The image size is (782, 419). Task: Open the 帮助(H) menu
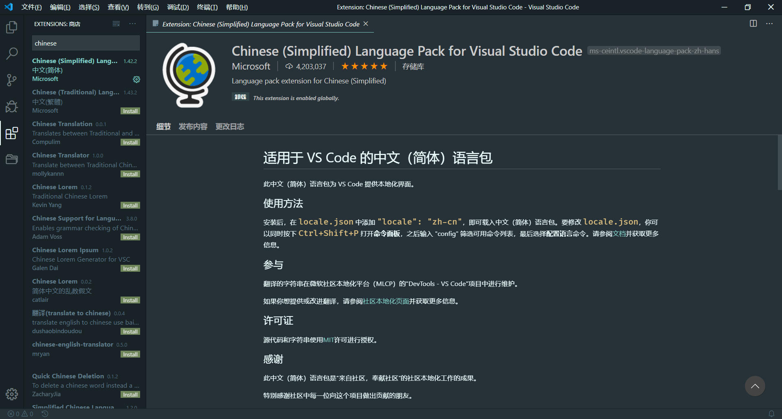[x=237, y=7]
